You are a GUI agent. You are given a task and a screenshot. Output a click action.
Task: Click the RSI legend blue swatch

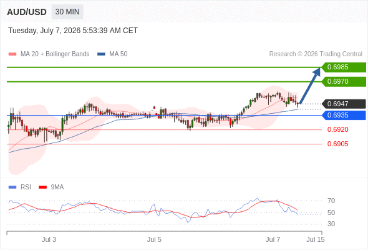pos(12,187)
